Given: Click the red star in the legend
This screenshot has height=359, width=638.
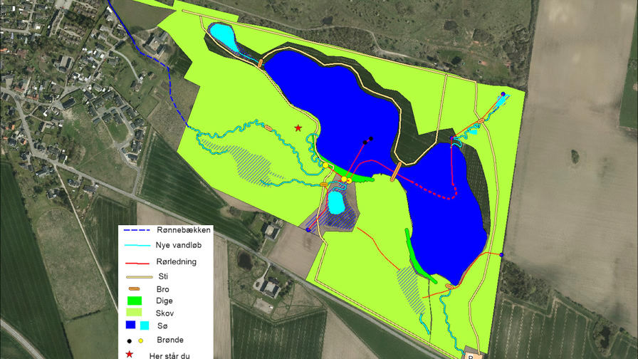Looking at the screenshot, I should [x=130, y=354].
